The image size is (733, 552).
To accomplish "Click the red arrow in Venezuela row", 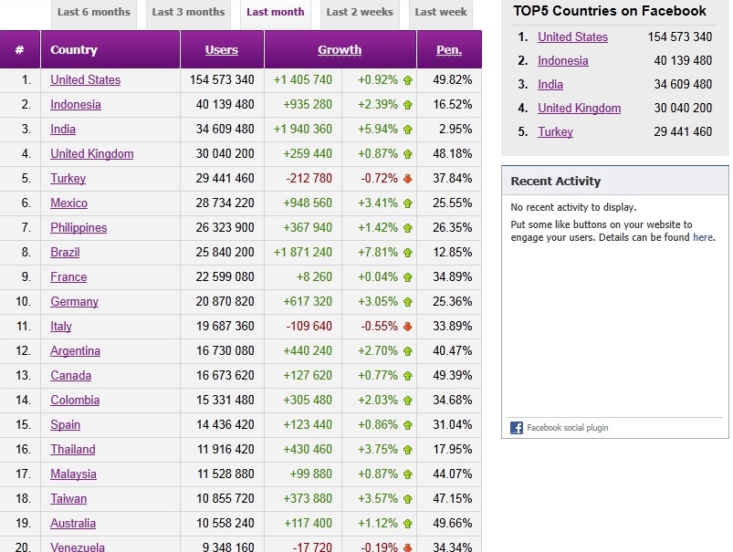I will 407,547.
